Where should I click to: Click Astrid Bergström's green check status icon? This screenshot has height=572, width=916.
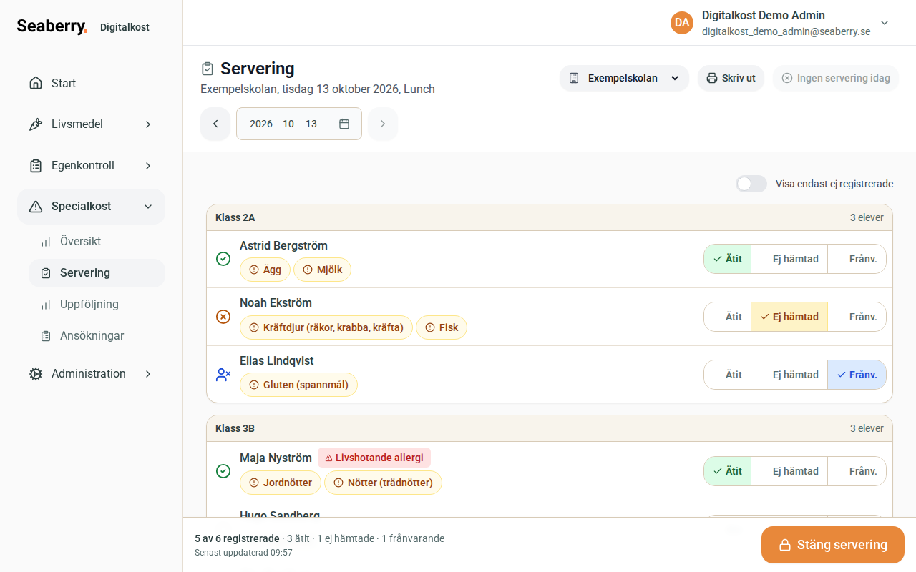coord(223,259)
